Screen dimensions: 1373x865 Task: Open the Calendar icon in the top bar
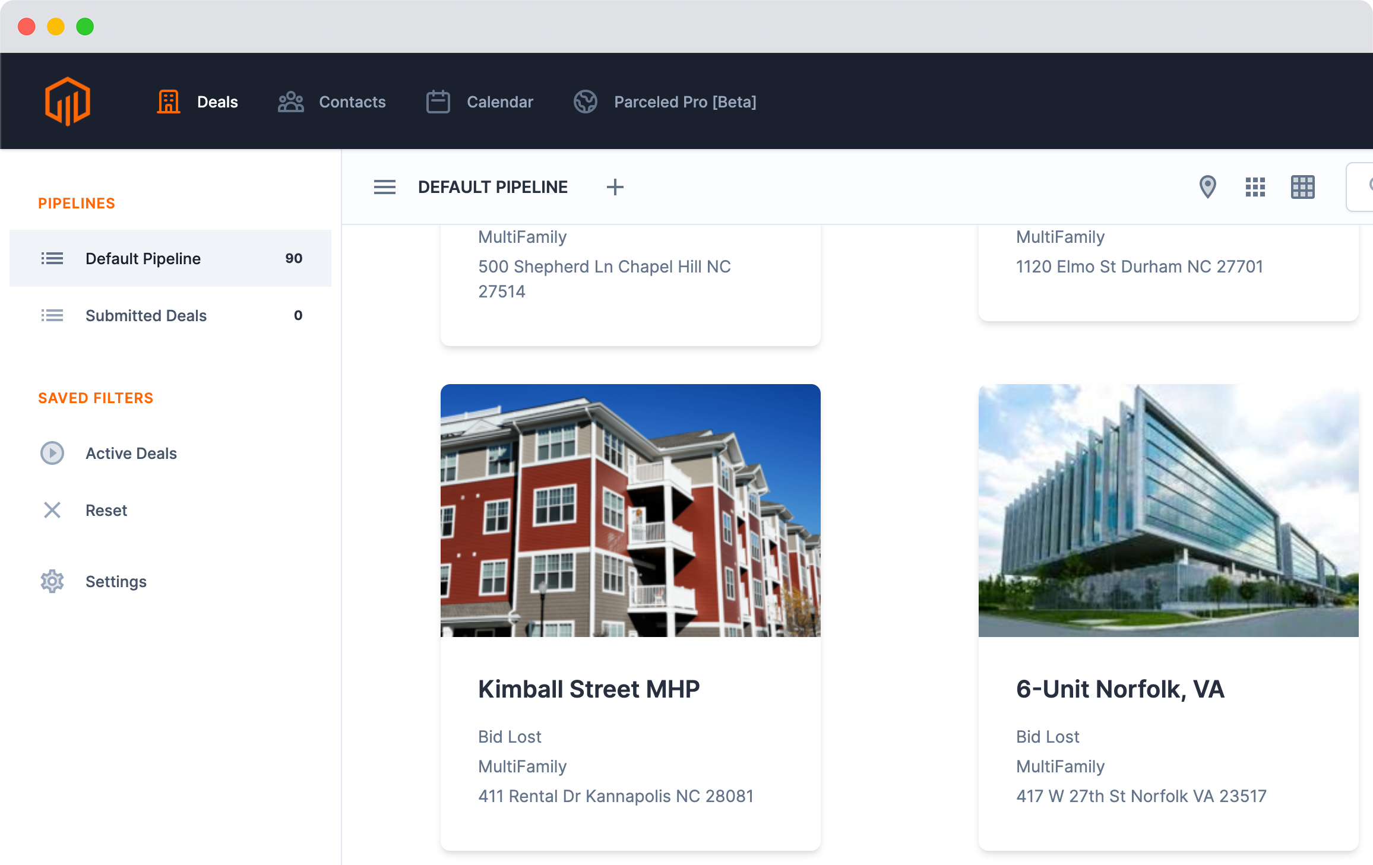coord(438,101)
